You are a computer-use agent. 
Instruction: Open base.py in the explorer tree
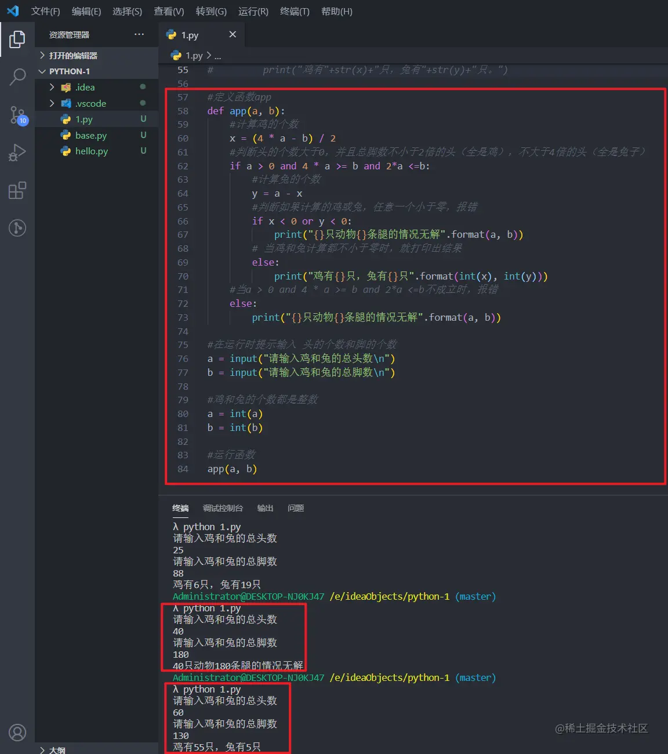[96, 135]
